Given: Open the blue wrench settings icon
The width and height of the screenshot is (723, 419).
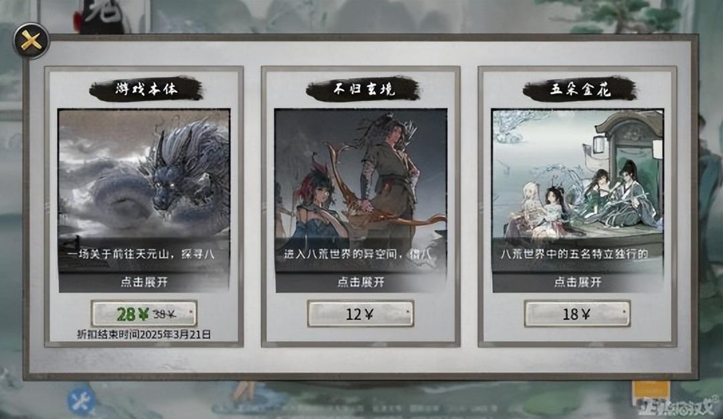Looking at the screenshot, I should click(82, 402).
